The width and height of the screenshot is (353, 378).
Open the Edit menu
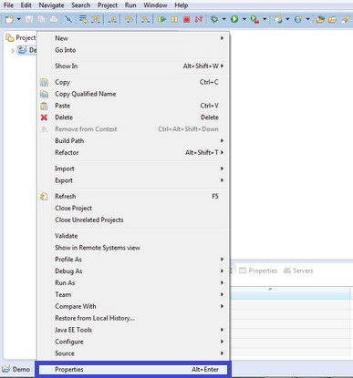[26, 5]
